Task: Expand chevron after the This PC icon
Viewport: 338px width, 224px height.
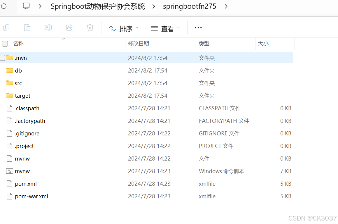Action: (x=40, y=6)
